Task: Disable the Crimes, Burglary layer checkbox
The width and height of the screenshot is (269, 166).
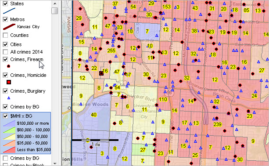Action: tap(6, 91)
